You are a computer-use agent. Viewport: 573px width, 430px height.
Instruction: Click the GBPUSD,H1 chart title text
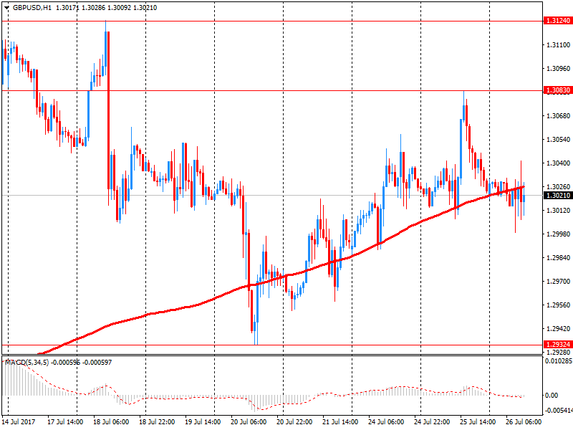tap(32, 8)
